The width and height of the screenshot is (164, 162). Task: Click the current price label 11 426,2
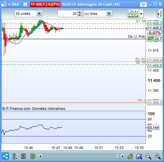tap(155, 28)
